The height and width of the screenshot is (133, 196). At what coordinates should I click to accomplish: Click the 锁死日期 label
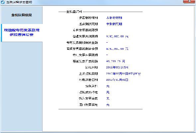(x=91, y=67)
